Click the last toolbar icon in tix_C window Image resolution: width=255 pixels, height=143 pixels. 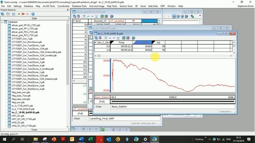point(133,38)
